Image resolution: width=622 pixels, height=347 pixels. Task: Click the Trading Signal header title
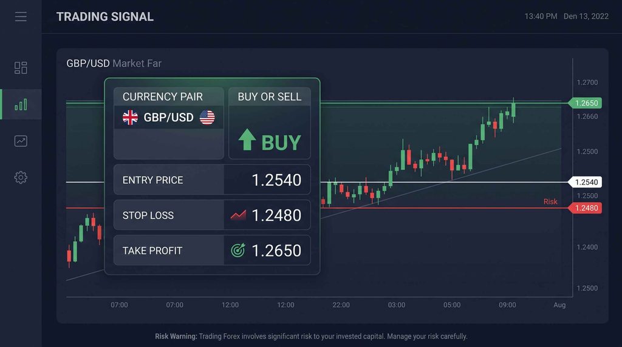coord(104,16)
